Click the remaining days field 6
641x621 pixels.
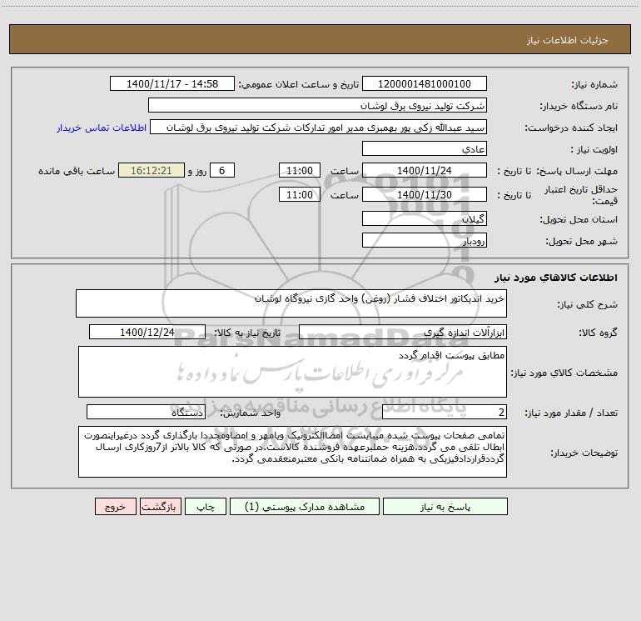tap(222, 170)
